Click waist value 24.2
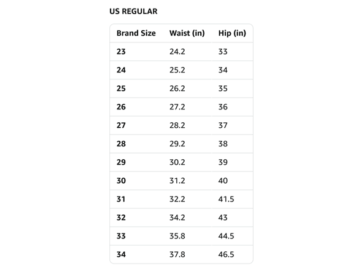This screenshot has width=361, height=271. pyautogui.click(x=177, y=52)
